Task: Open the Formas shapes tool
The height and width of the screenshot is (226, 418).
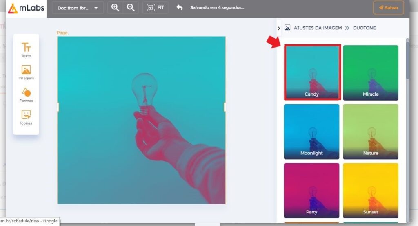Action: click(x=26, y=95)
